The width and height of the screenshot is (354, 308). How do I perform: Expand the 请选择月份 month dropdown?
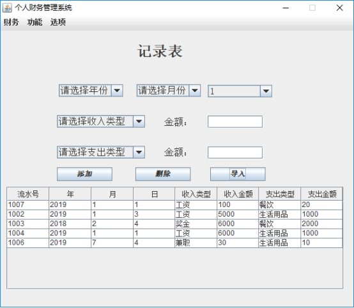point(169,91)
